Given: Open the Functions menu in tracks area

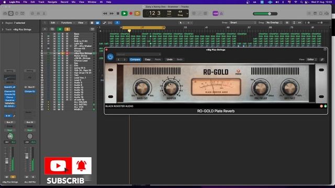Looking at the screenshot, I should [x=68, y=23].
